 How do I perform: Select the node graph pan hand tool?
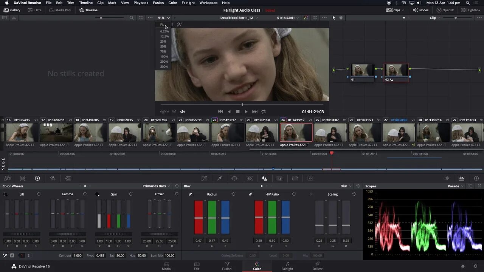coord(341,18)
